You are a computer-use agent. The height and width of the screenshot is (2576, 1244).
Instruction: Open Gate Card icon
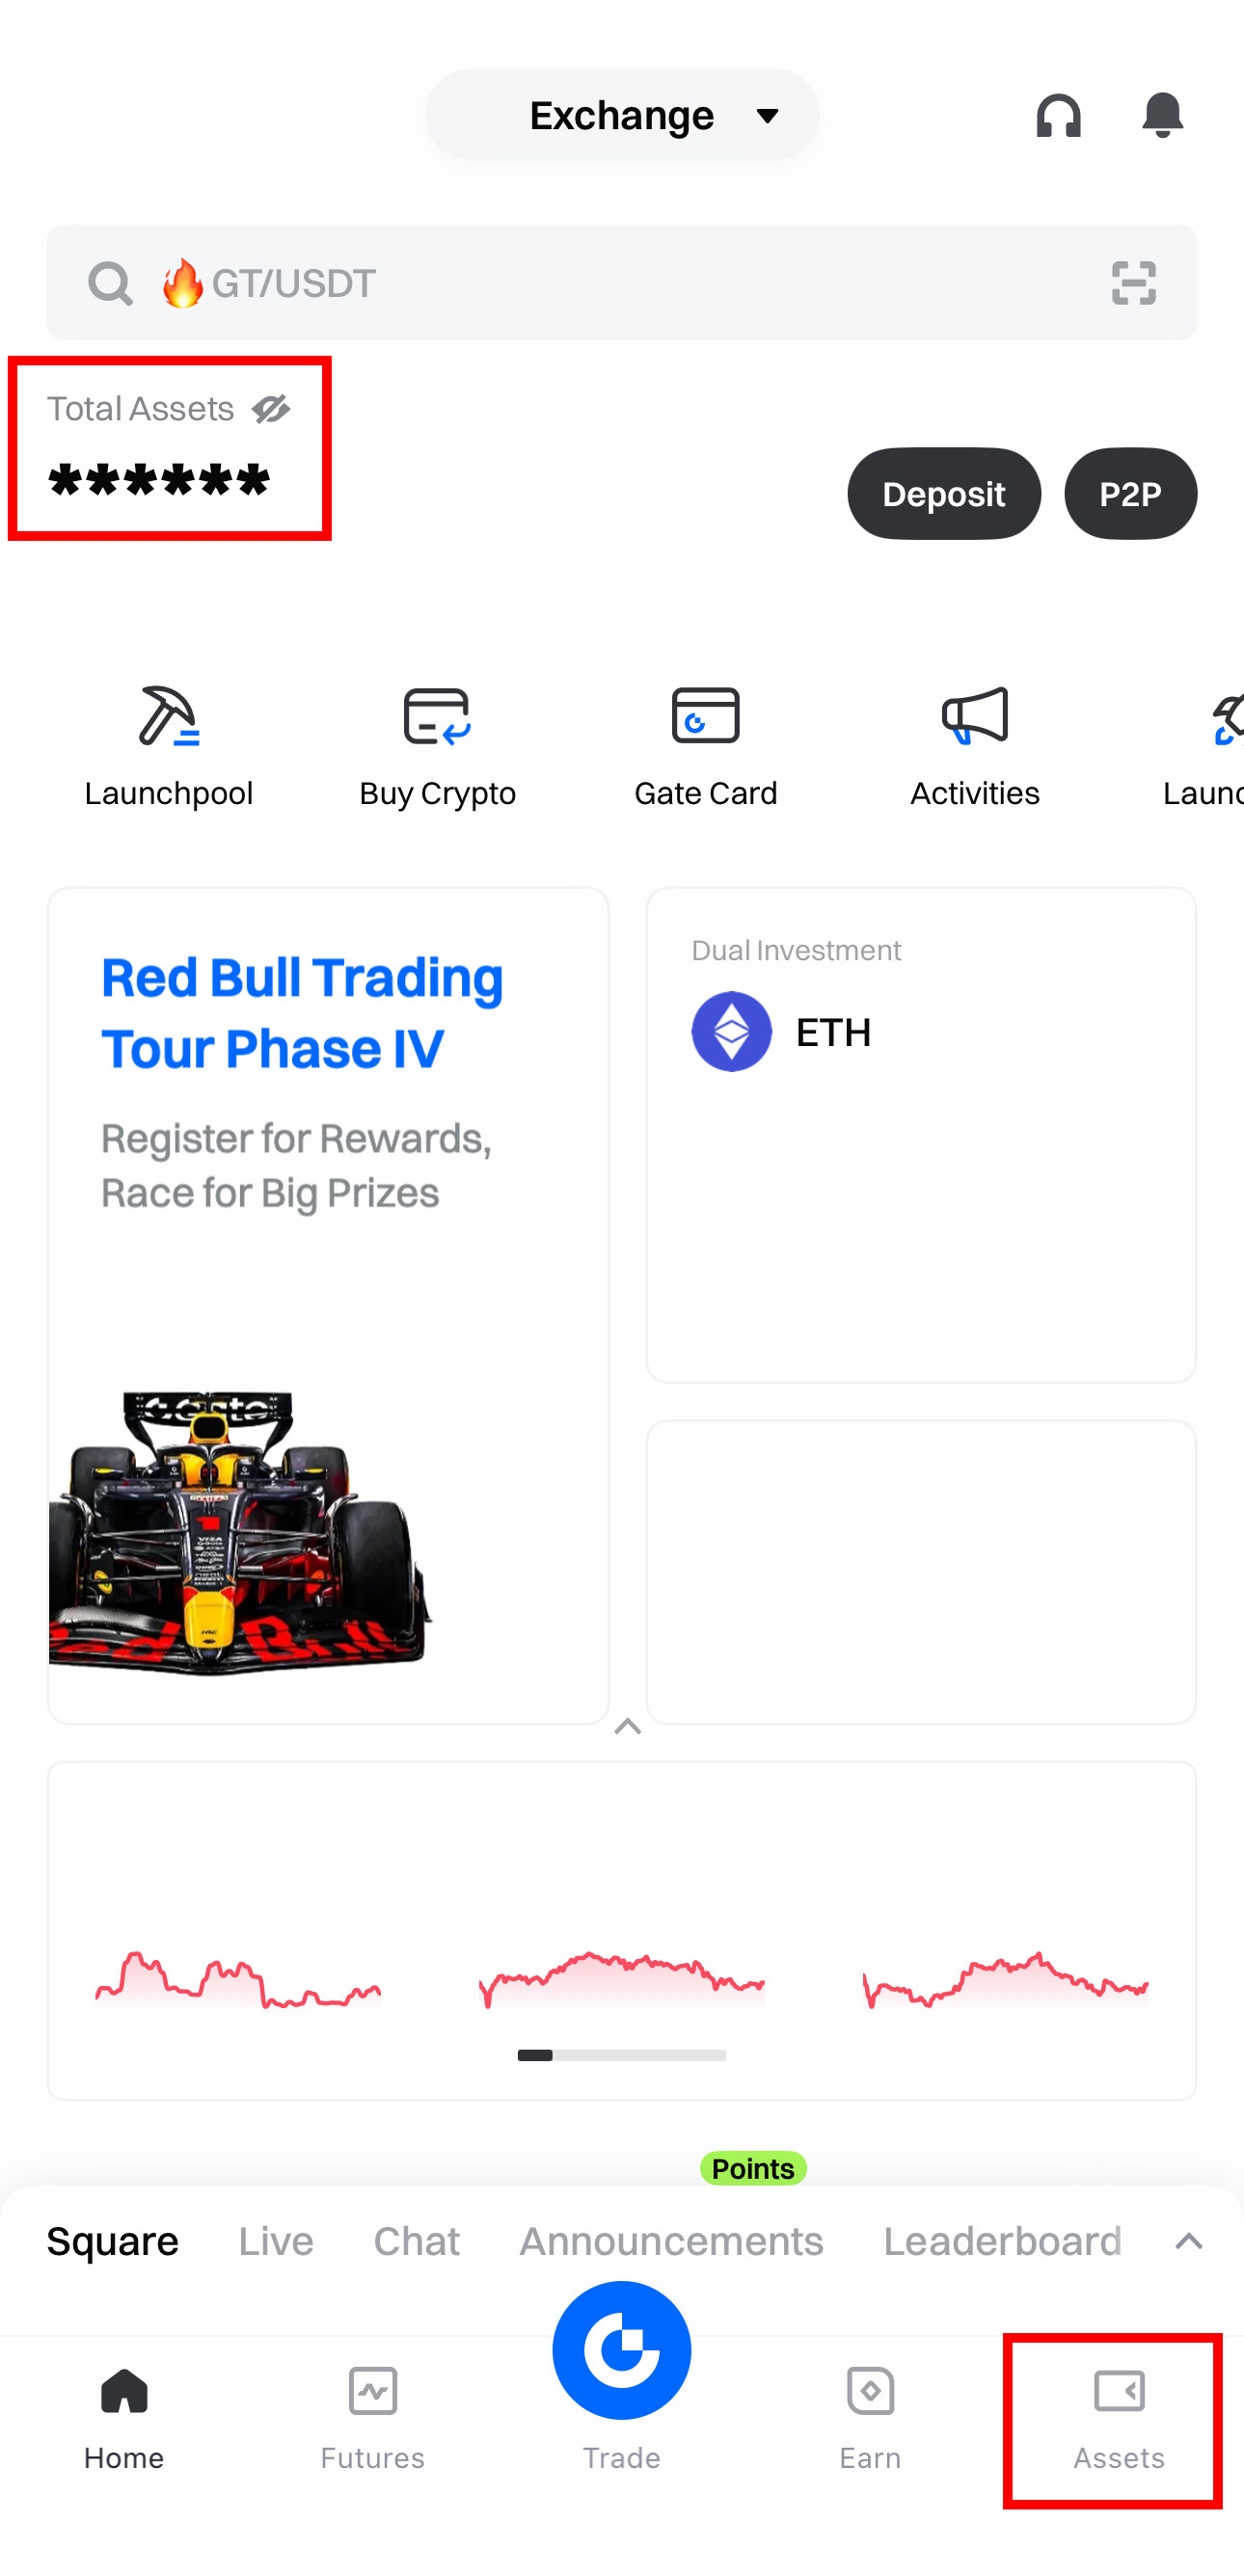[x=705, y=716]
